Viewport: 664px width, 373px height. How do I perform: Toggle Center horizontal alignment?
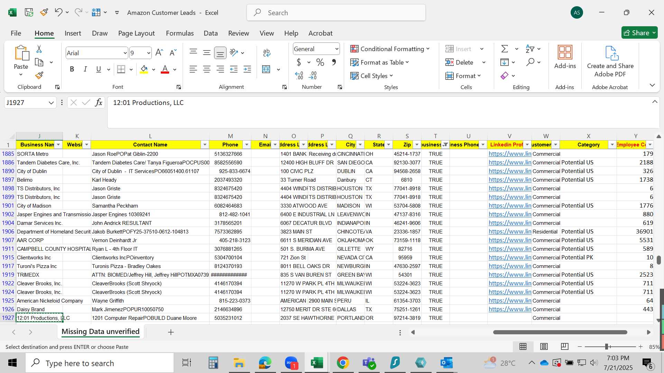coord(207,69)
